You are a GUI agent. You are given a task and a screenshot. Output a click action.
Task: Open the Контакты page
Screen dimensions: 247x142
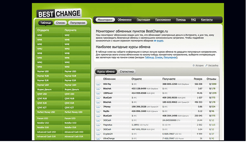tap(207, 20)
